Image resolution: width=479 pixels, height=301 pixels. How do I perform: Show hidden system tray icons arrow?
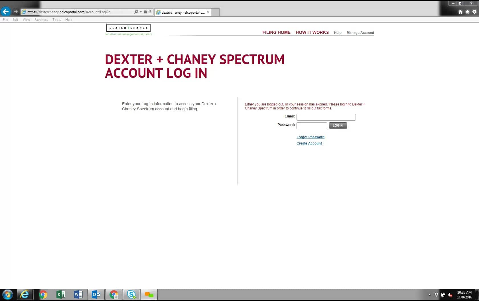429,295
